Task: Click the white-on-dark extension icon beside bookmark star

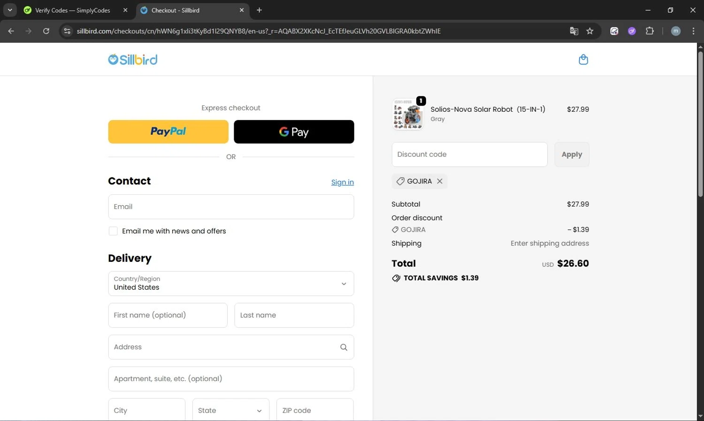Action: 614,31
